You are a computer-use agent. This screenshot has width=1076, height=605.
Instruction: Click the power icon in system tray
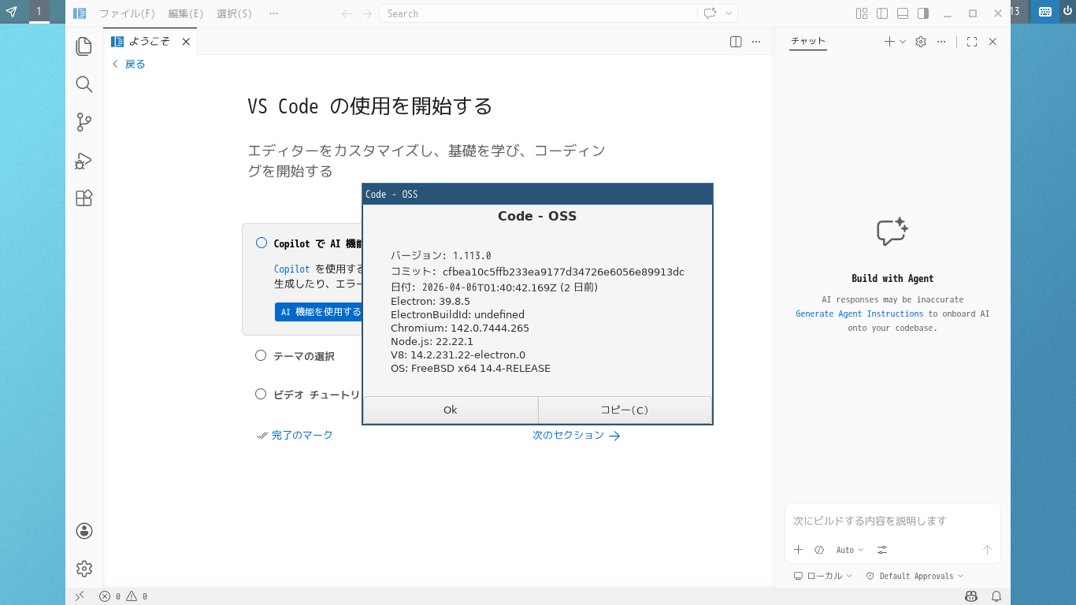click(1067, 11)
